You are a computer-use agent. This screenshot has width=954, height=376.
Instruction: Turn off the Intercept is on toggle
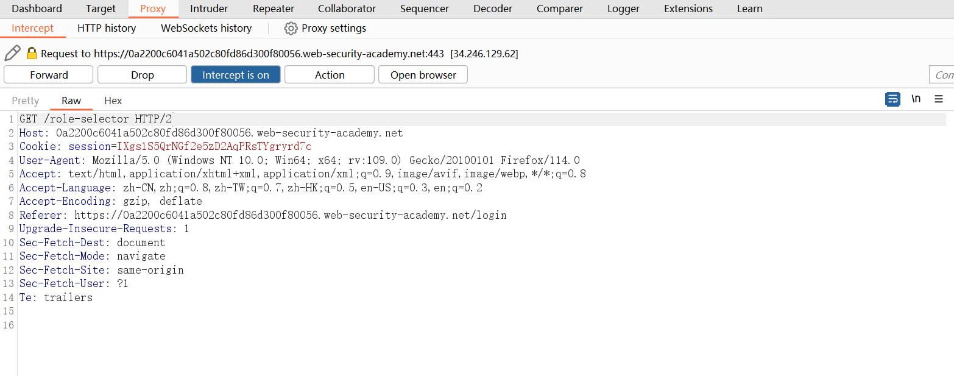tap(235, 75)
